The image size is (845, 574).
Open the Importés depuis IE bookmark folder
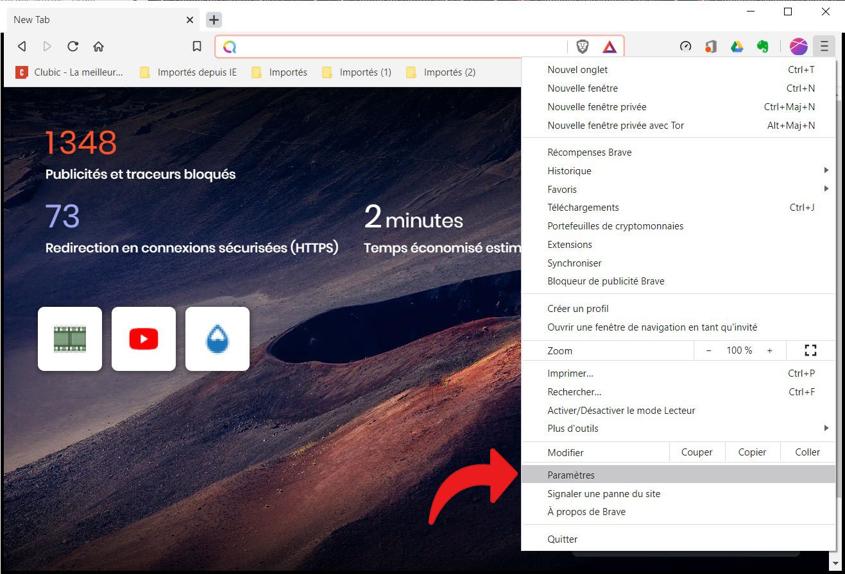point(188,72)
